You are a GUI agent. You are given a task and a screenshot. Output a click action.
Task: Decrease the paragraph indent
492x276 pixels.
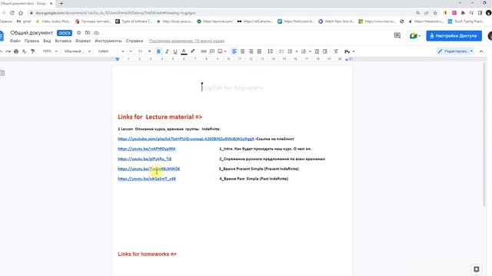(x=317, y=51)
